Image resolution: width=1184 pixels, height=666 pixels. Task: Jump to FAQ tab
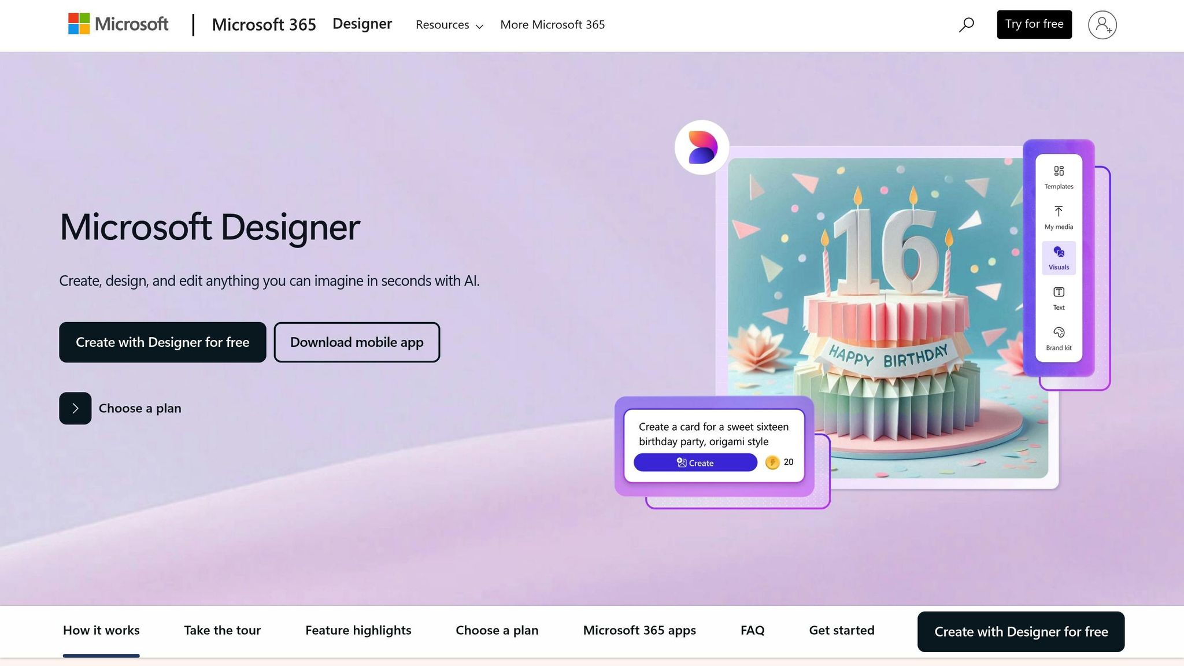point(752,631)
